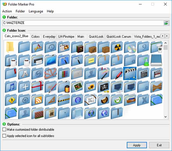Pick the monkey face folder icon

(103, 100)
